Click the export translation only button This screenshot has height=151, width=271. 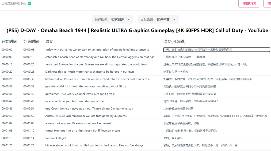[x=249, y=3]
